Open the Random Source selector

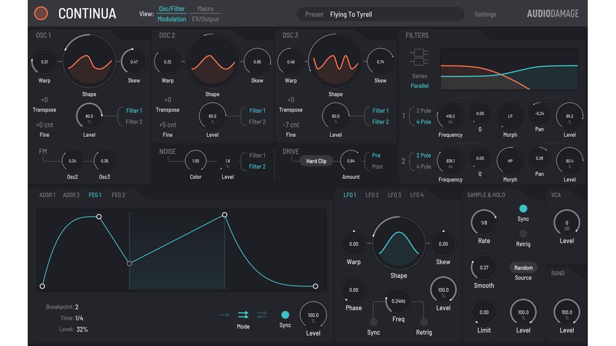523,268
